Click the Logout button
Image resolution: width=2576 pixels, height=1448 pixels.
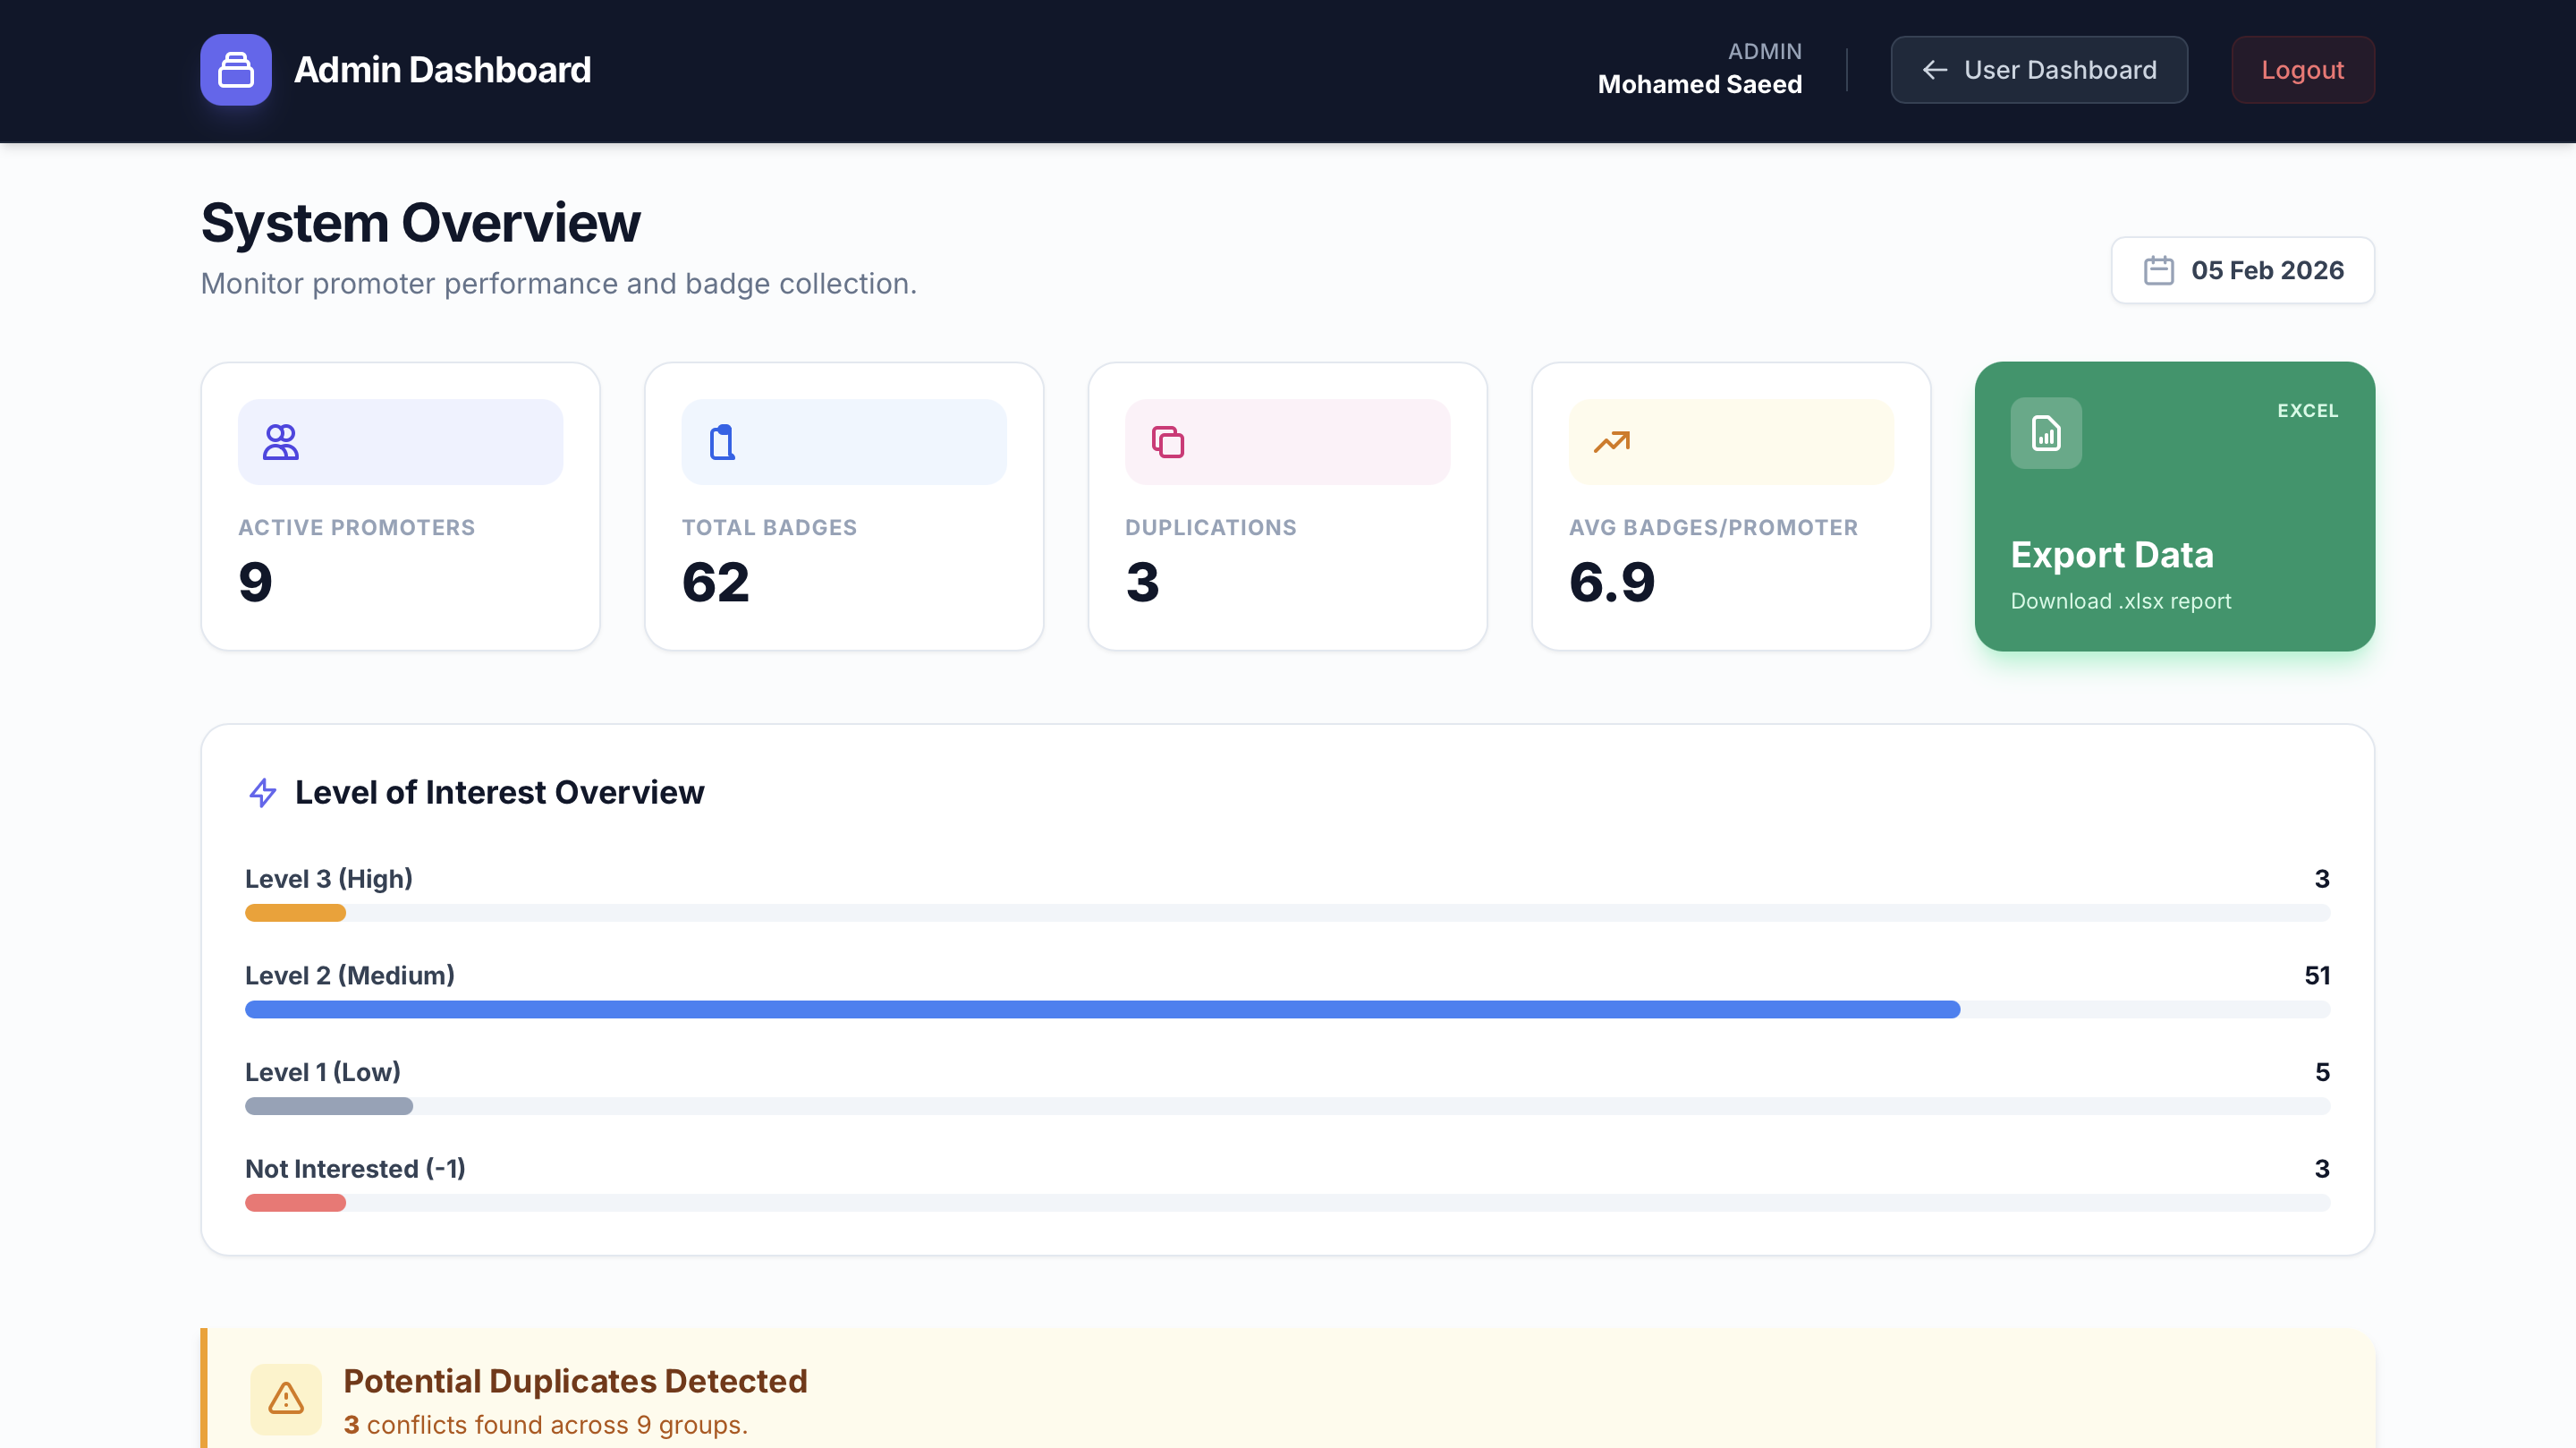(x=2302, y=69)
